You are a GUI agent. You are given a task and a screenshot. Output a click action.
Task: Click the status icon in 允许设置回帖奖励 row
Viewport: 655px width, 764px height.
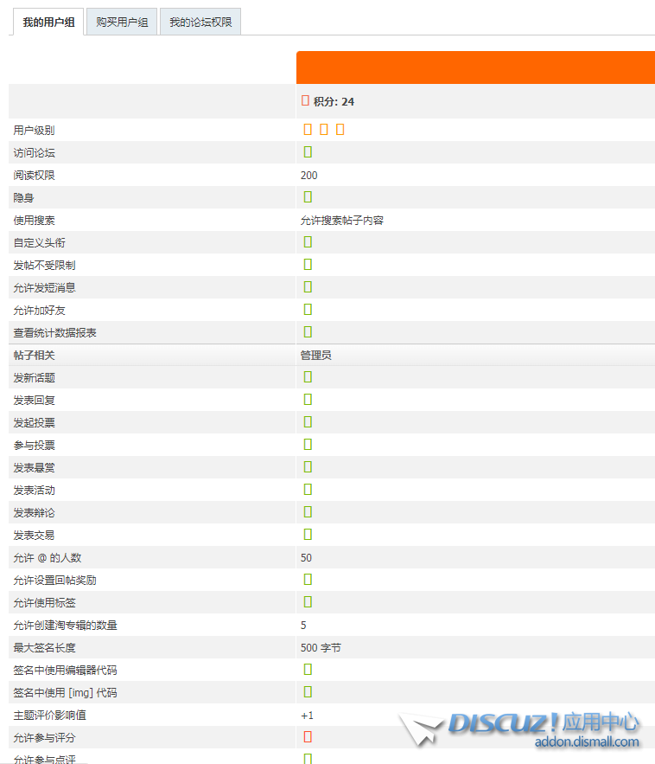(308, 580)
